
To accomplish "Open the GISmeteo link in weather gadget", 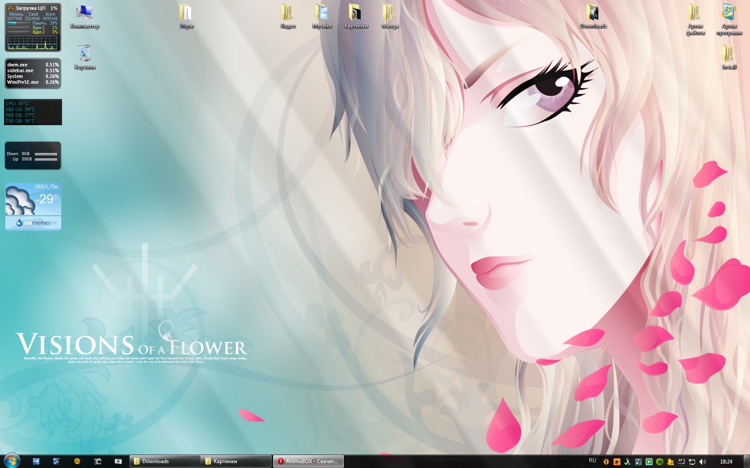I will [33, 223].
